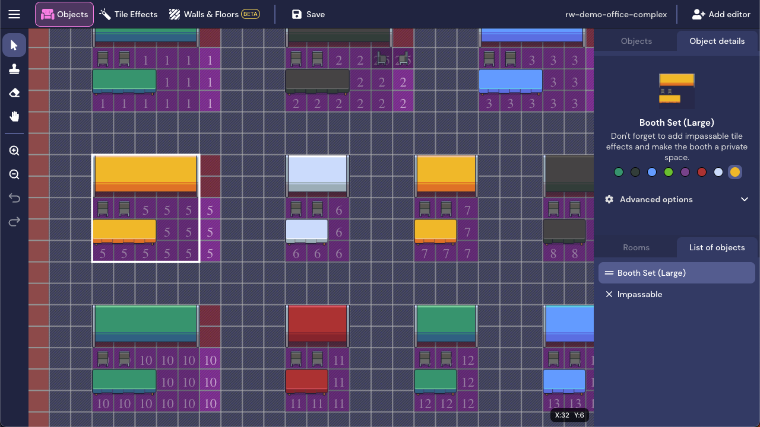Select the hand pan tool

coord(14,117)
